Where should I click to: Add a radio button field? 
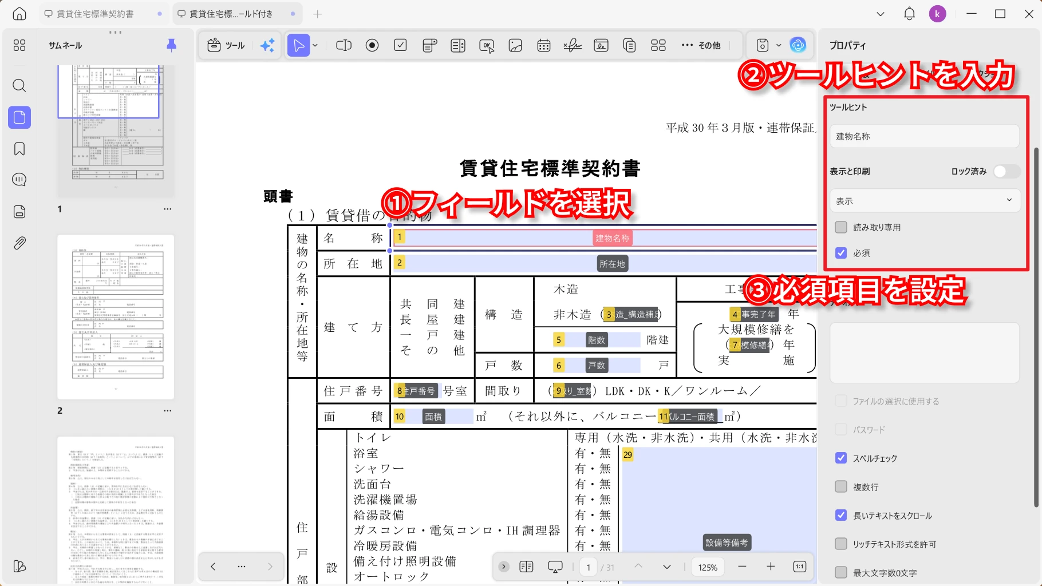tap(372, 45)
